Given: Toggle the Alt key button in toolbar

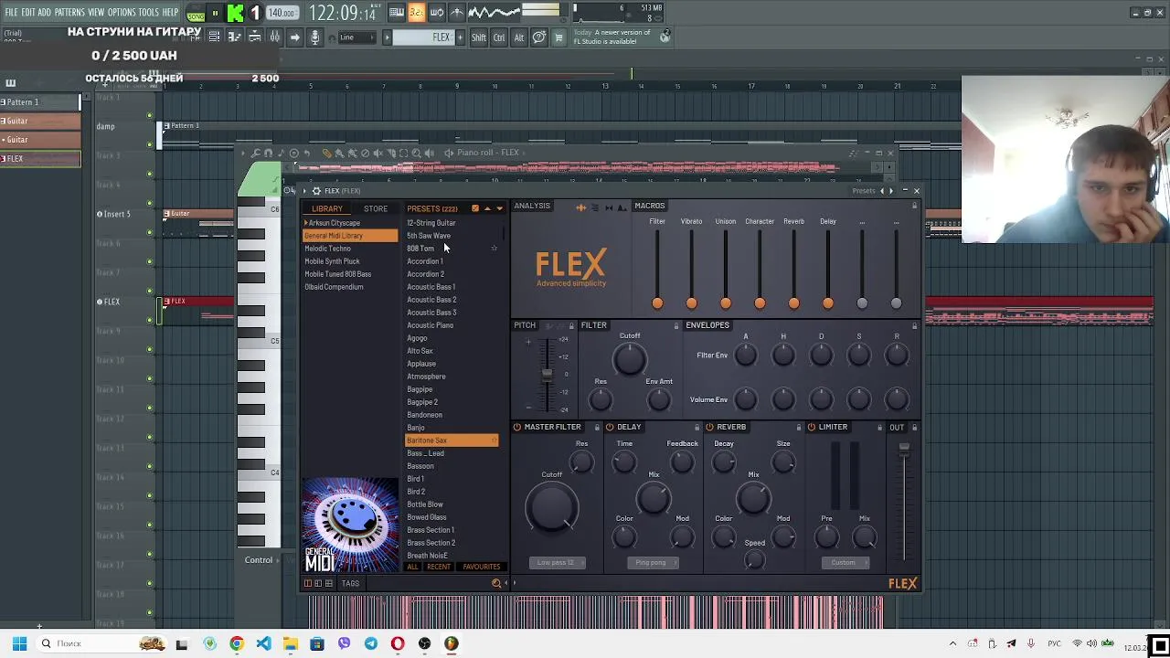Looking at the screenshot, I should [x=518, y=37].
